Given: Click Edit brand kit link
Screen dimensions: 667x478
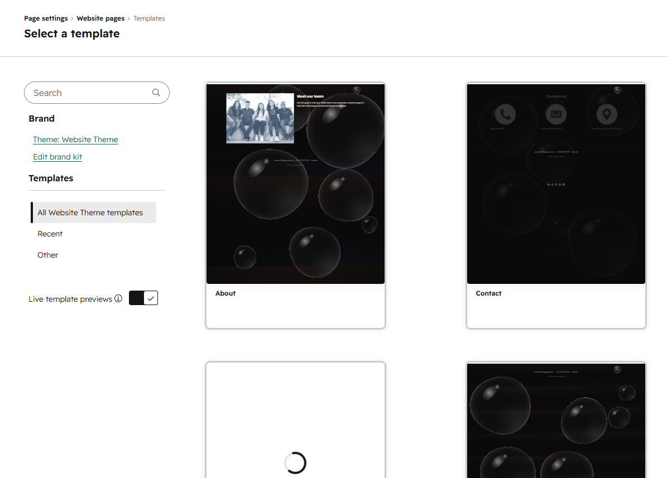Looking at the screenshot, I should tap(57, 157).
